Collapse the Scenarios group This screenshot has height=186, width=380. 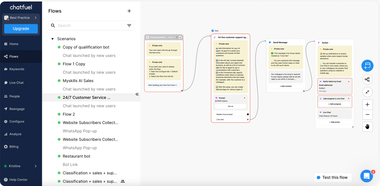click(52, 39)
